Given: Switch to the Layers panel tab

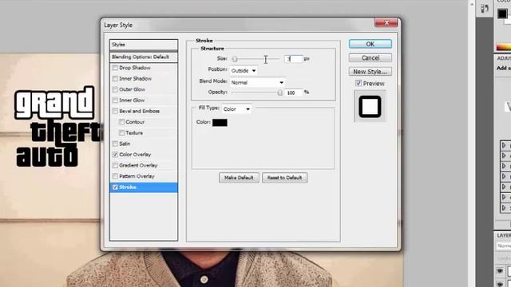Looking at the screenshot, I should click(504, 236).
